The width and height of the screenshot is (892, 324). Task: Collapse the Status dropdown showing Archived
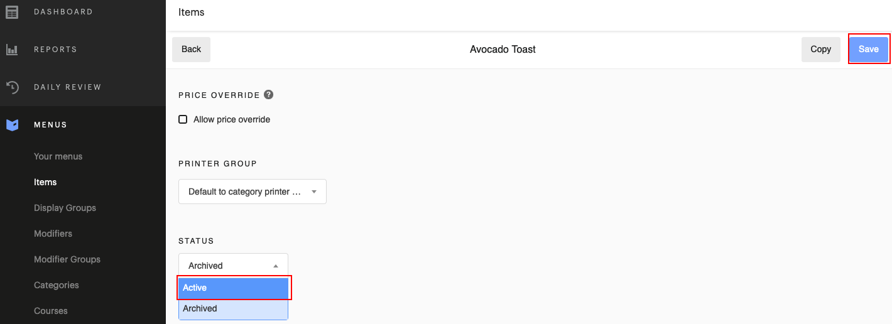coord(233,266)
